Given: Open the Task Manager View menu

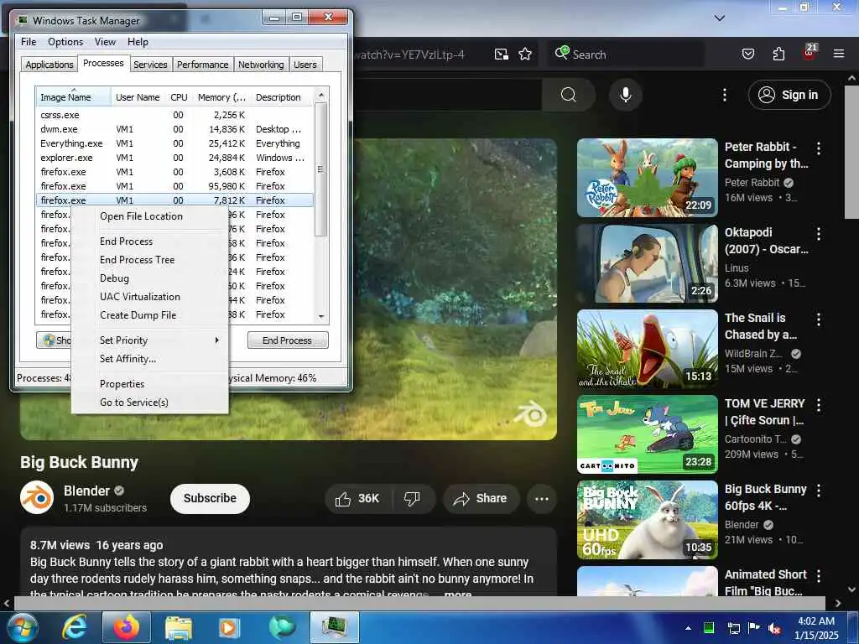Looking at the screenshot, I should pyautogui.click(x=105, y=42).
